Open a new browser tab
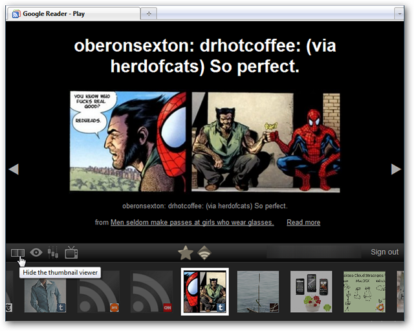This screenshot has height=331, width=414. (x=149, y=14)
